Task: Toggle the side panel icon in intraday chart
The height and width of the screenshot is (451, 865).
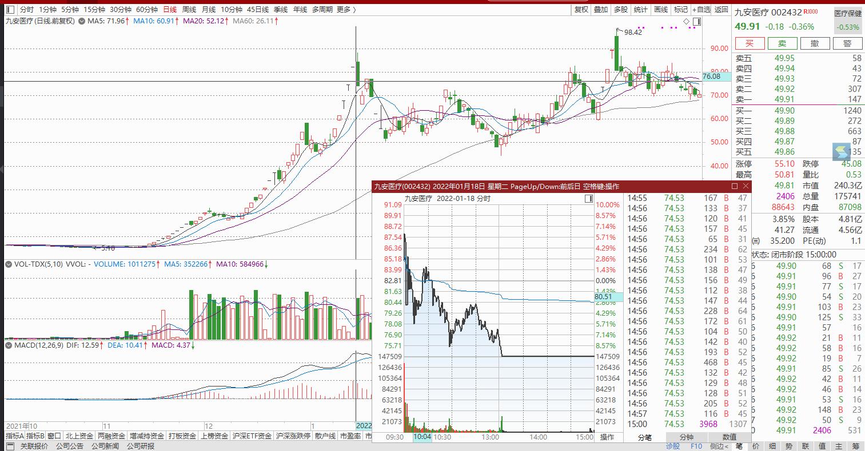Action: tap(589, 199)
